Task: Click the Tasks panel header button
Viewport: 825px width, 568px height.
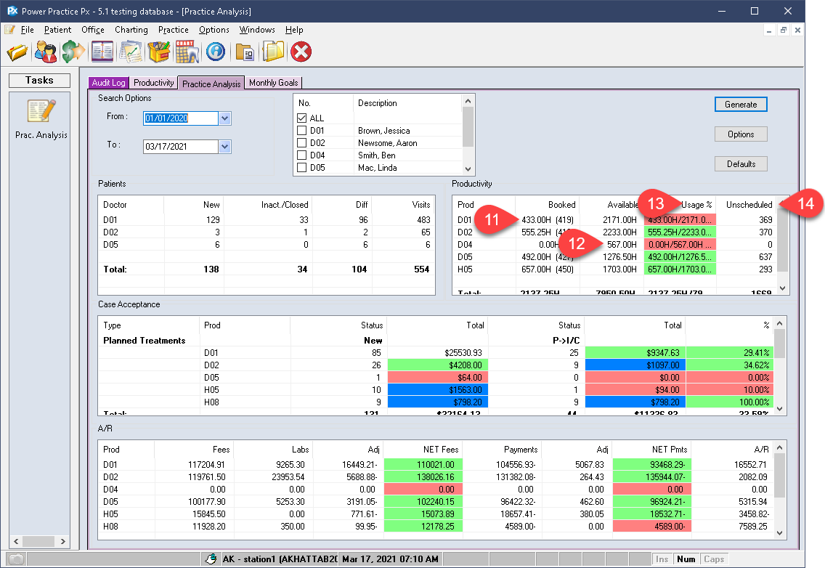Action: point(39,80)
